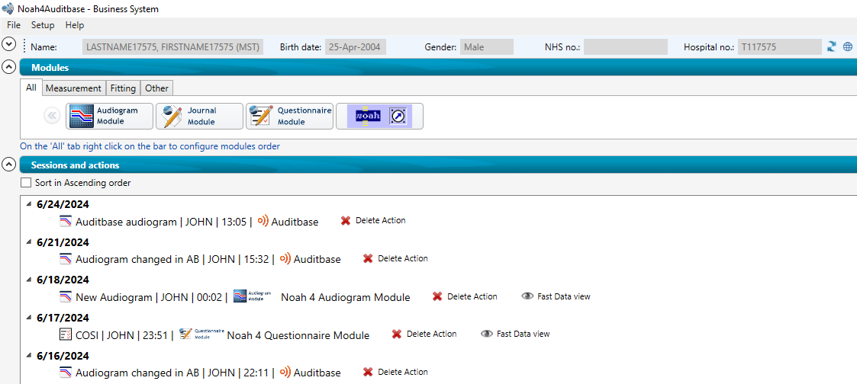The width and height of the screenshot is (857, 384).
Task: Click Auditbase logo in 13:05 row
Action: pos(263,222)
